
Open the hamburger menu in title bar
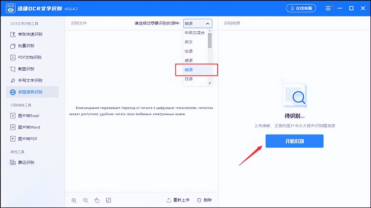coord(328,8)
